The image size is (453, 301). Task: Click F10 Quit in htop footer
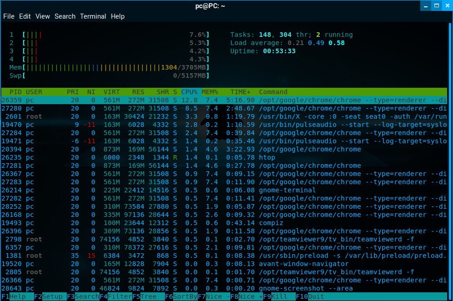(x=310, y=296)
